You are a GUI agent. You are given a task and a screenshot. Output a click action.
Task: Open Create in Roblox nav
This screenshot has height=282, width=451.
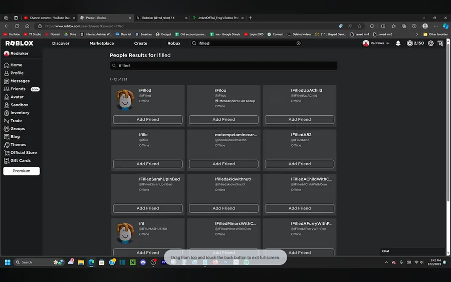click(x=141, y=44)
